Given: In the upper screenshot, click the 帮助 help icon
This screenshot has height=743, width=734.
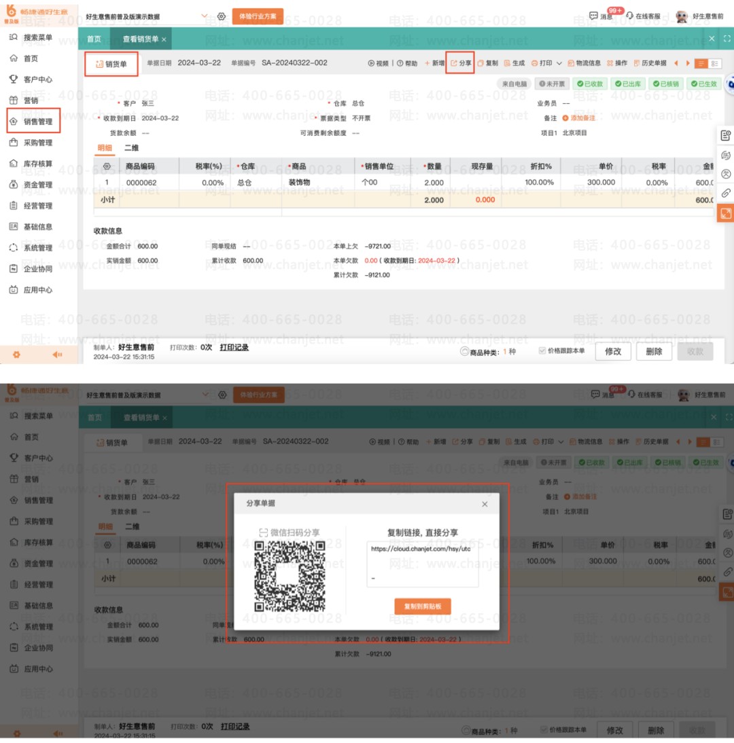Looking at the screenshot, I should point(400,63).
